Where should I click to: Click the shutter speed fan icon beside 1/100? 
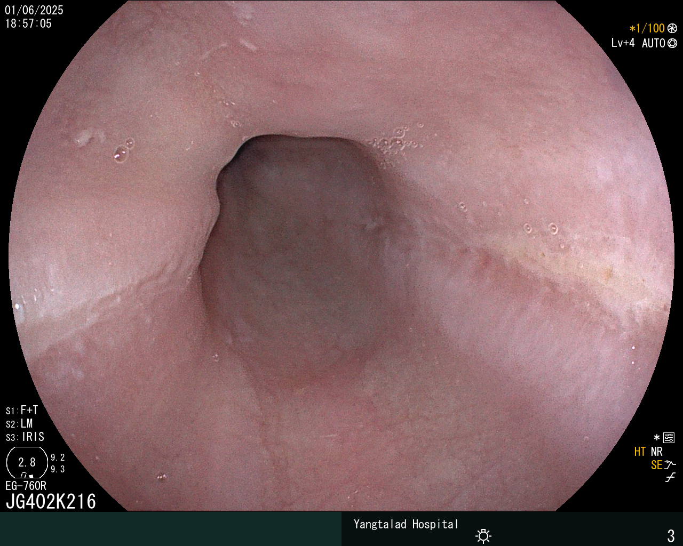click(672, 29)
